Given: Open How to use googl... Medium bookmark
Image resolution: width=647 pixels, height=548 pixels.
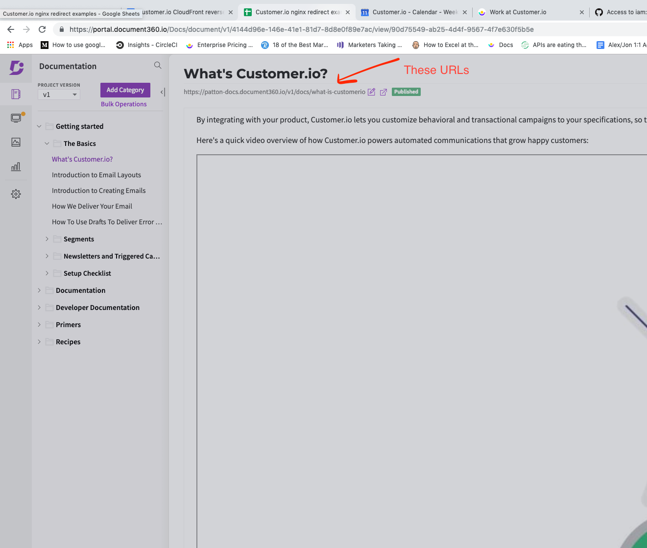Looking at the screenshot, I should 73,45.
